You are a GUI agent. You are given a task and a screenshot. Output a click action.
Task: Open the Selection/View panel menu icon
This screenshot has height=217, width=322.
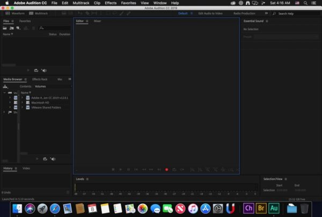[286, 179]
